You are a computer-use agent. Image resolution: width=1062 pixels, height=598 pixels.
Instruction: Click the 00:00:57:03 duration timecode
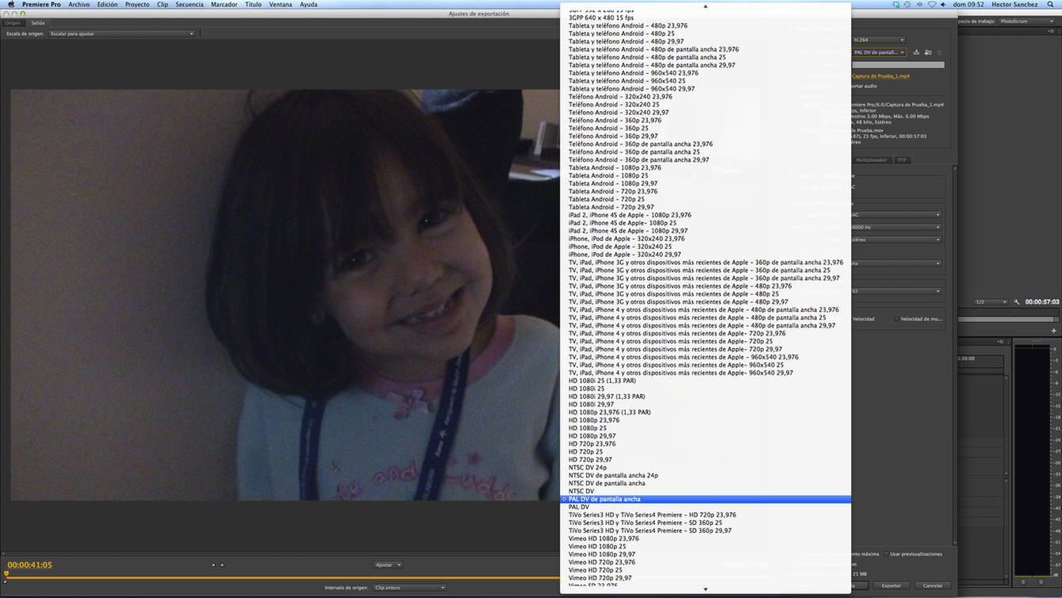tap(1042, 302)
